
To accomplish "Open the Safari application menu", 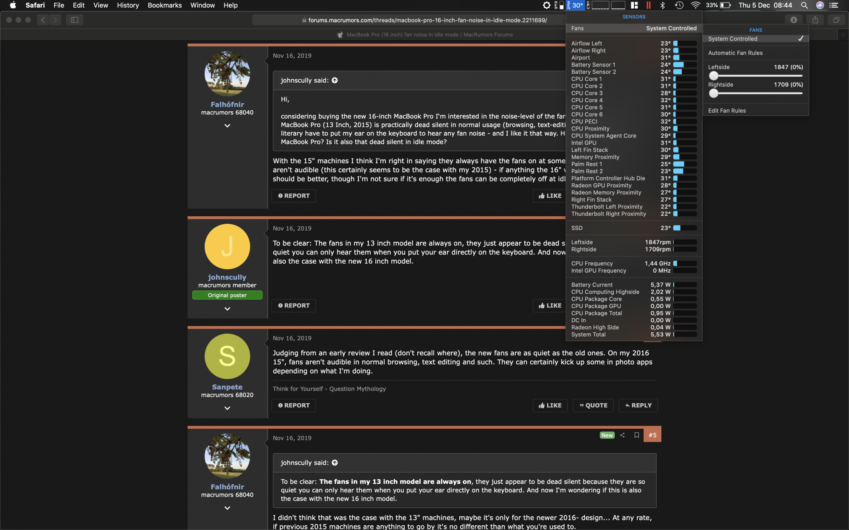I will 35,5.
